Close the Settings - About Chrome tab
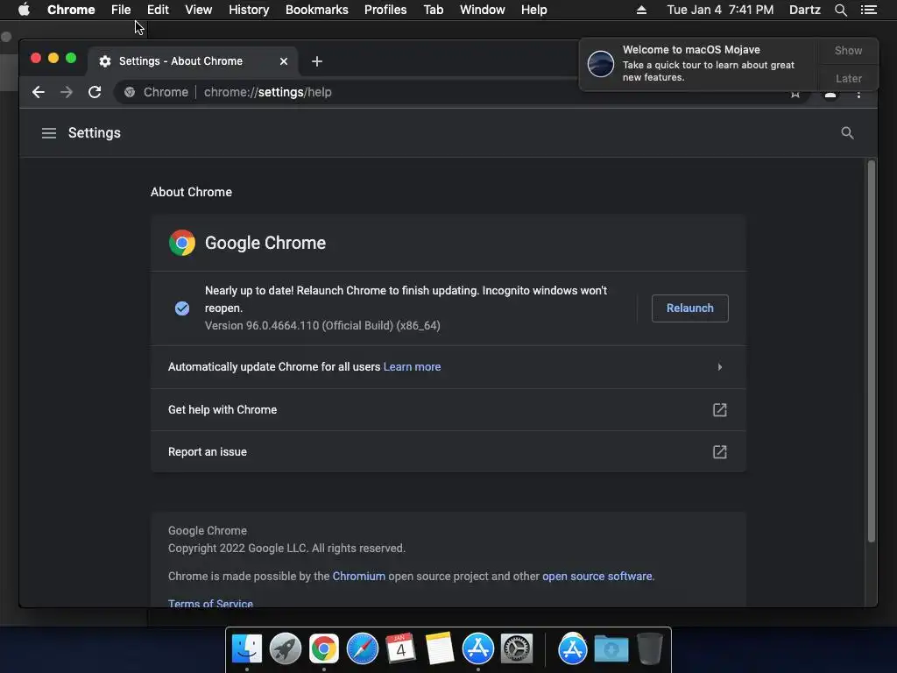 click(x=284, y=61)
